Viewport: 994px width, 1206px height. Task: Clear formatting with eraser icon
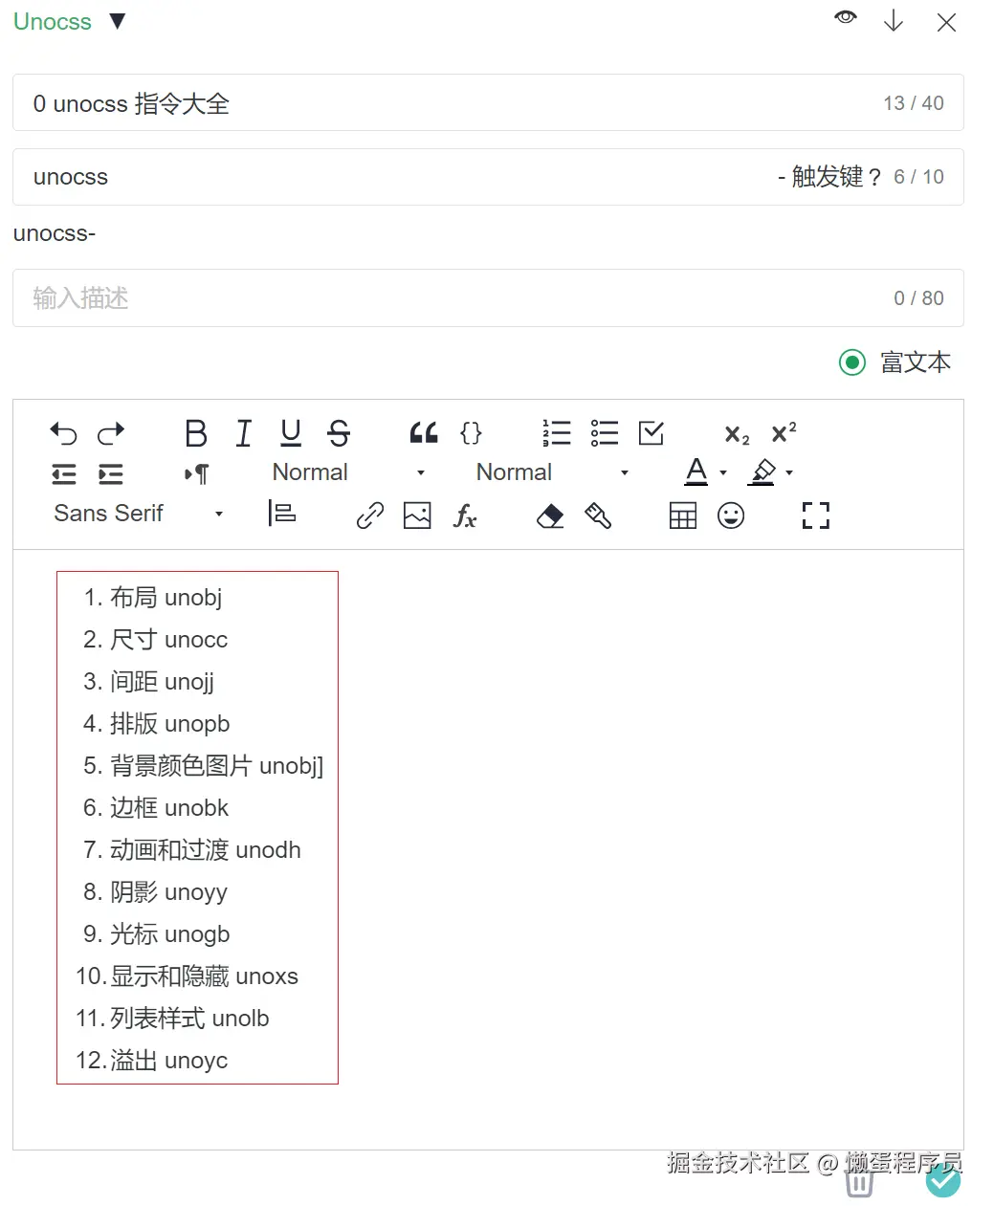(550, 516)
